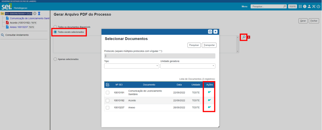
Task: Click the transport arrow for document 10013191
Action: pos(209,92)
